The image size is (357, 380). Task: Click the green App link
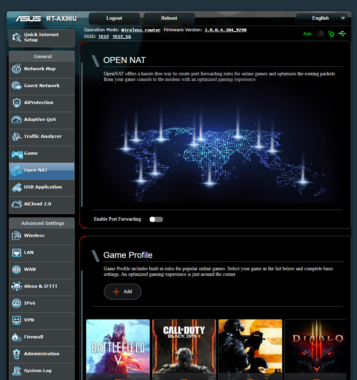tap(307, 34)
